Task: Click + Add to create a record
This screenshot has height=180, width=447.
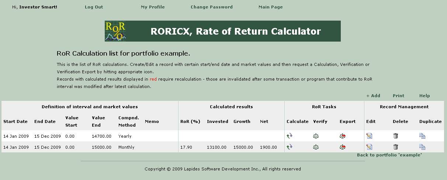Action: click(x=373, y=96)
